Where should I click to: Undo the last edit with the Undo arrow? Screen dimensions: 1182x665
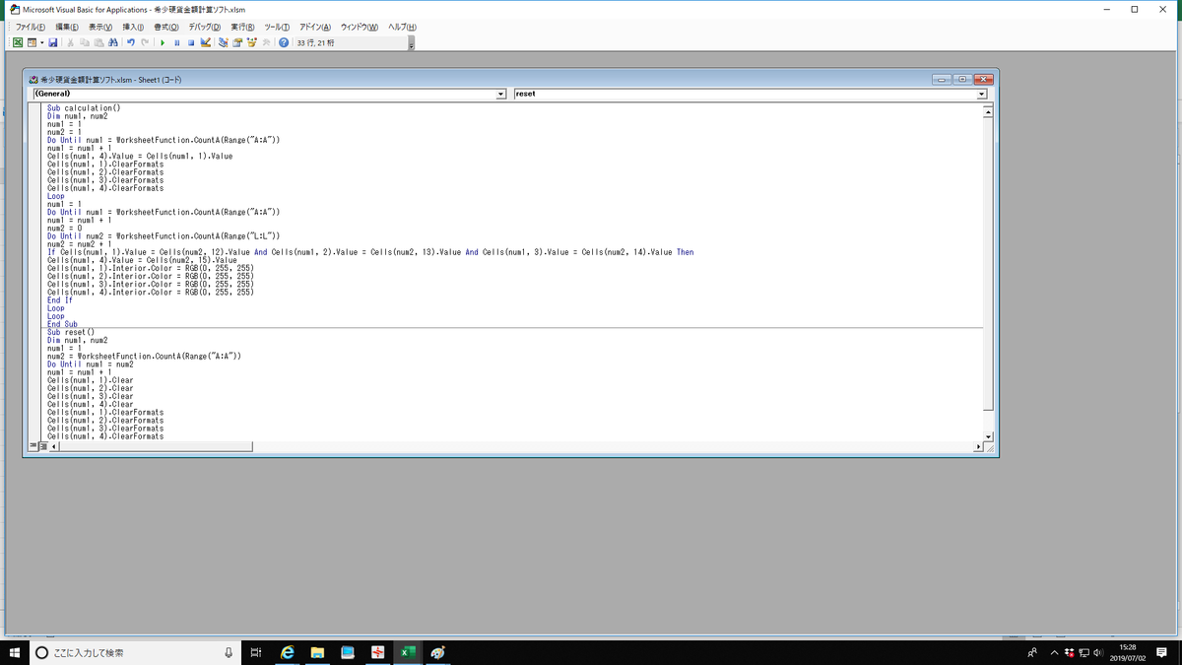click(131, 42)
